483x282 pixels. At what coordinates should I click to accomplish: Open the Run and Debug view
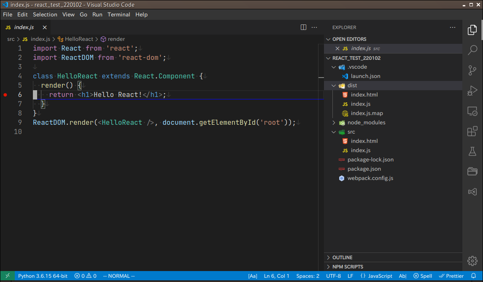click(x=472, y=91)
